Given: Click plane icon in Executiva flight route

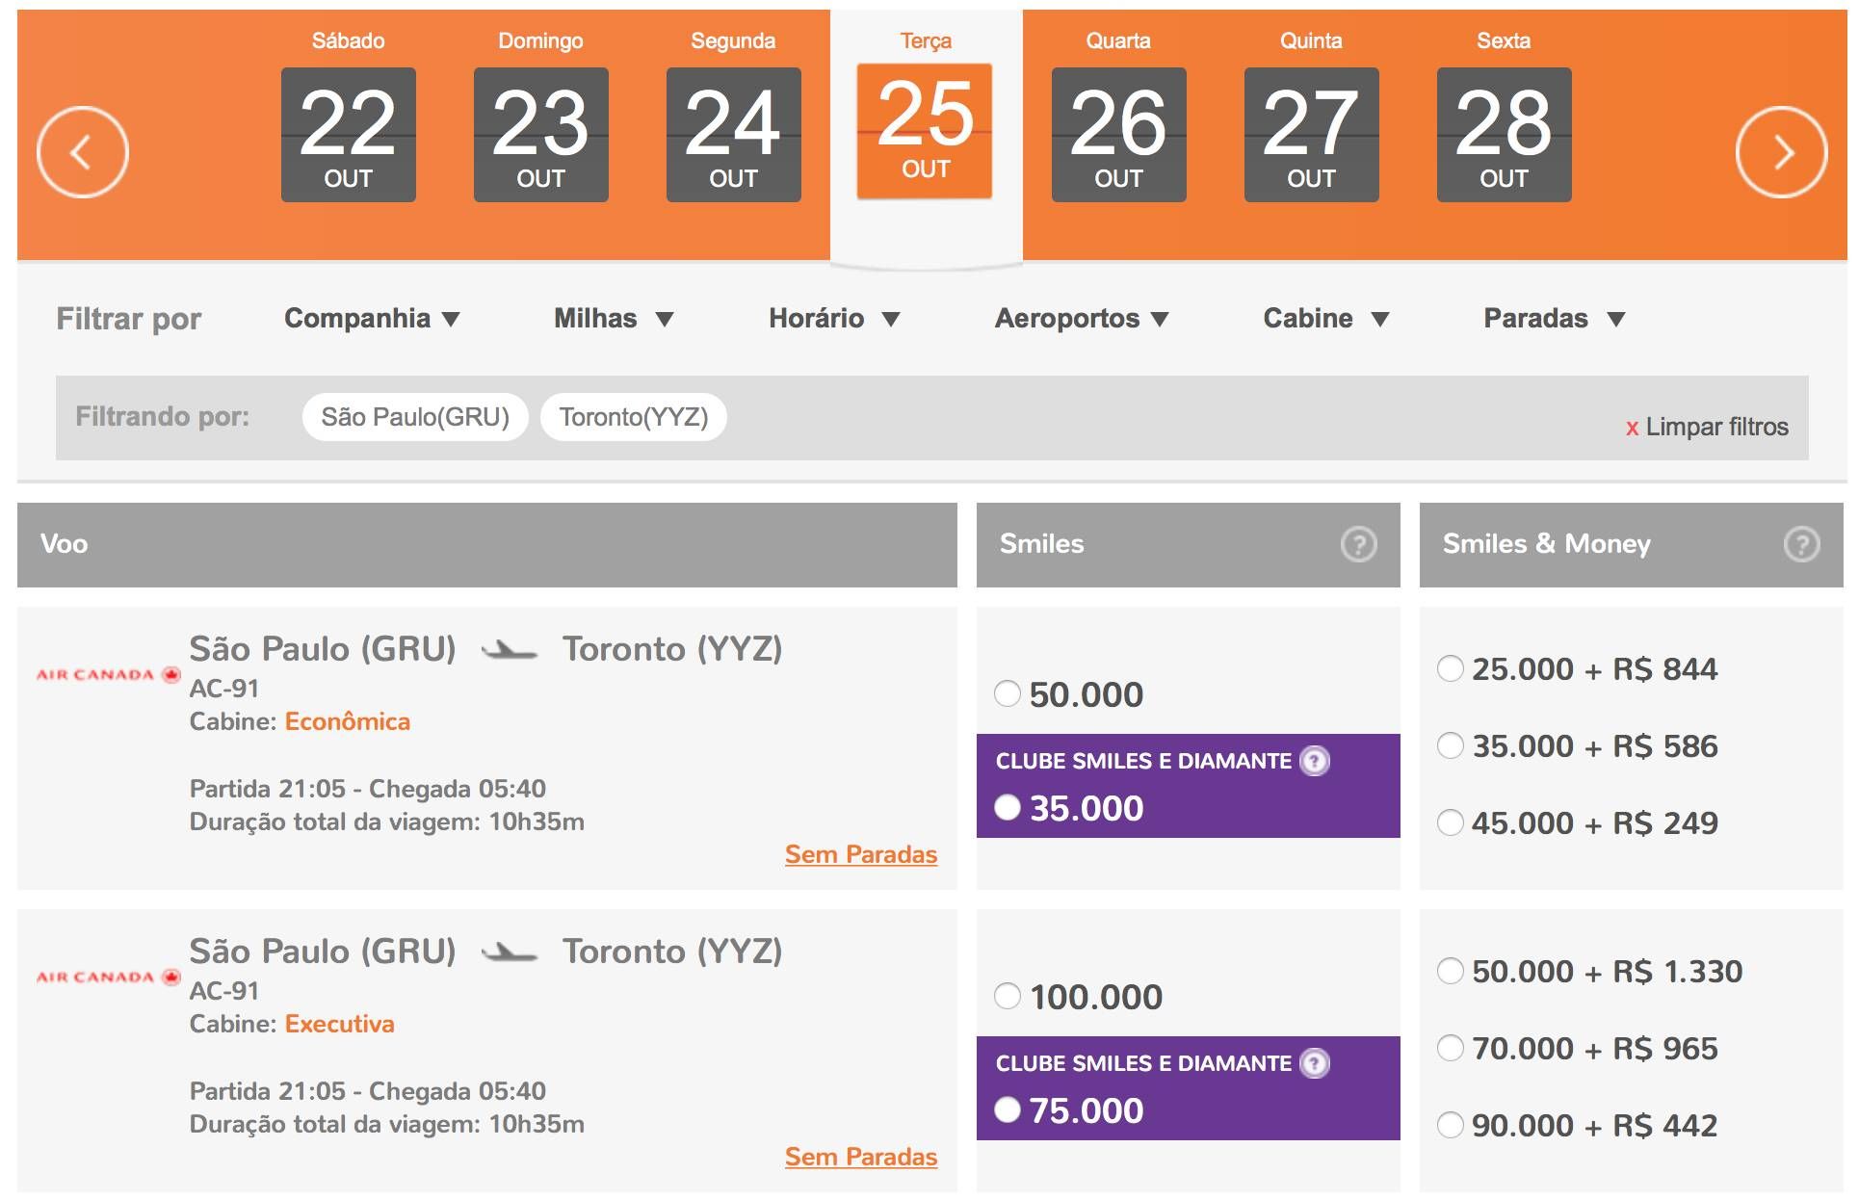Looking at the screenshot, I should pyautogui.click(x=509, y=952).
